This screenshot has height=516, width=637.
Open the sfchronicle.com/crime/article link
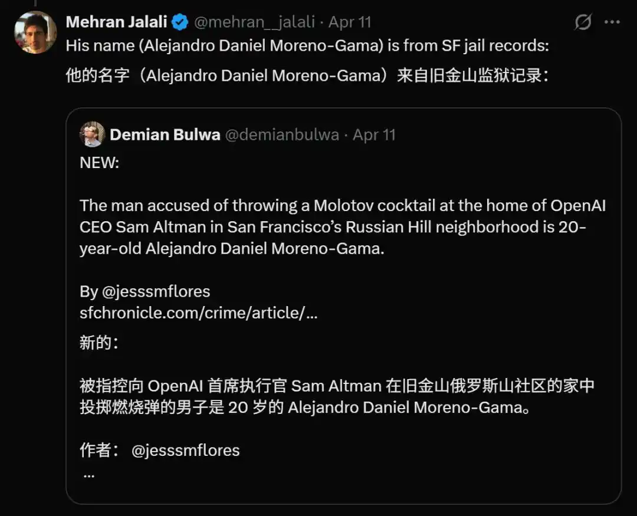pos(199,313)
